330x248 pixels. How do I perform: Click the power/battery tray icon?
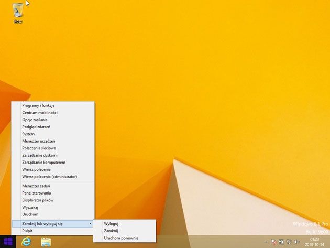[x=281, y=242]
